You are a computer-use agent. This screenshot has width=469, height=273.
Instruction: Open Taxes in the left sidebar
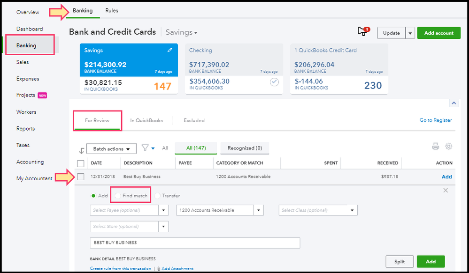coord(23,145)
